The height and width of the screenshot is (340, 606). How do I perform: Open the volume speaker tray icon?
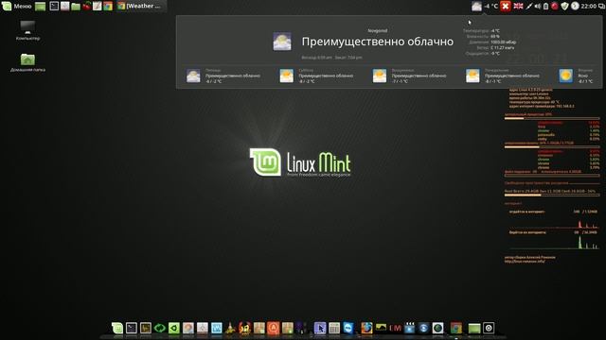(538, 7)
